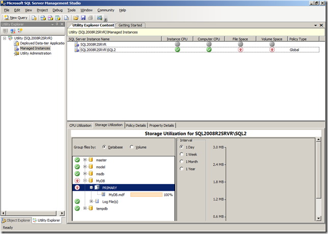Expand the Log File(s) node

(x=91, y=201)
